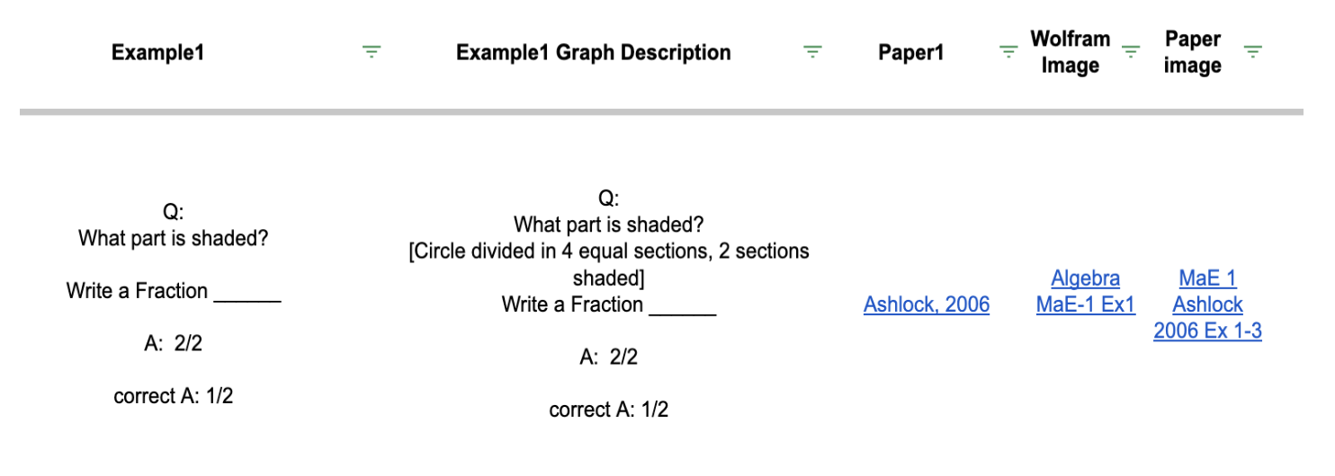Open the Paper1 column filter icon
The image size is (1335, 476).
(1009, 53)
